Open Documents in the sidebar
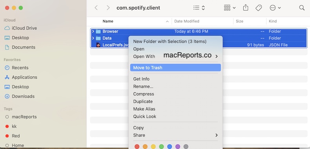This screenshot has width=310, height=149. (x=20, y=47)
